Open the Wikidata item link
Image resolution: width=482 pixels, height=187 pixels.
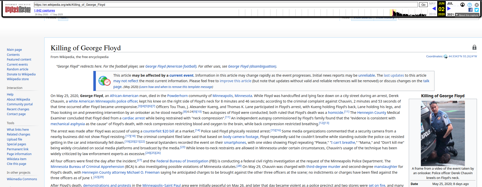(17, 159)
